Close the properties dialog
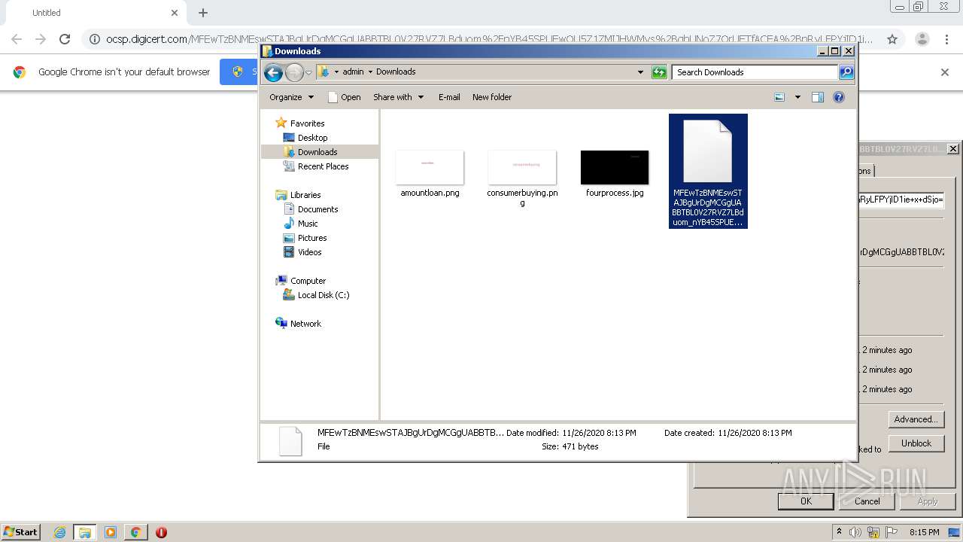Image resolution: width=963 pixels, height=542 pixels. coord(952,149)
